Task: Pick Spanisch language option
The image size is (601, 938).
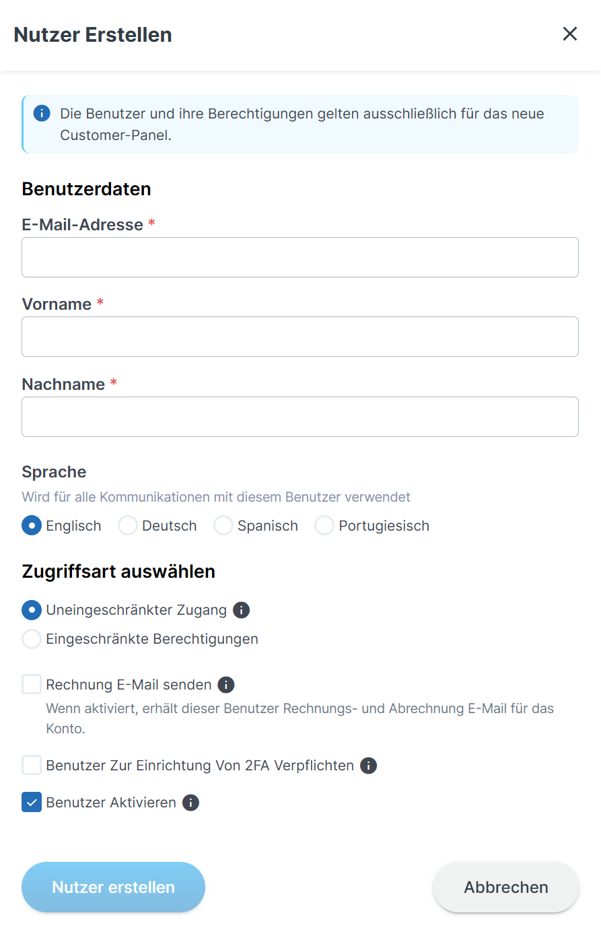Action: (x=223, y=525)
